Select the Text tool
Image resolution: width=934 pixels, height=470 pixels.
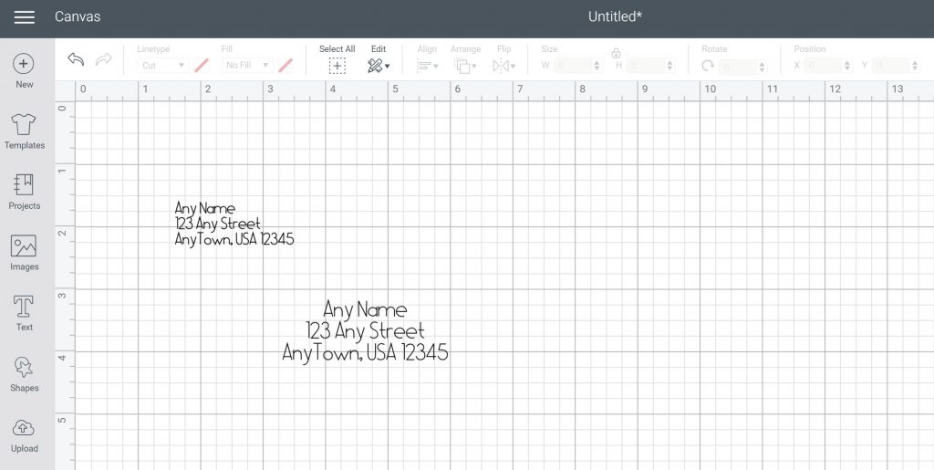[25, 307]
